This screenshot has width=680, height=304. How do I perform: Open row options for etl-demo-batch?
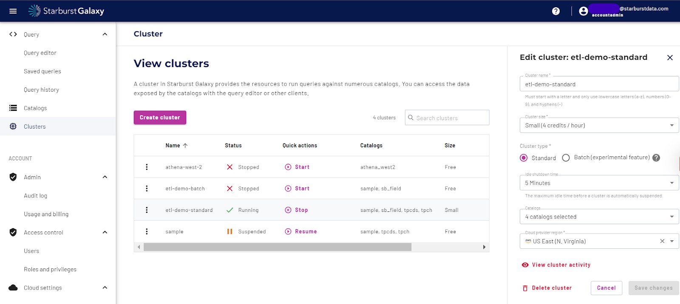click(147, 189)
